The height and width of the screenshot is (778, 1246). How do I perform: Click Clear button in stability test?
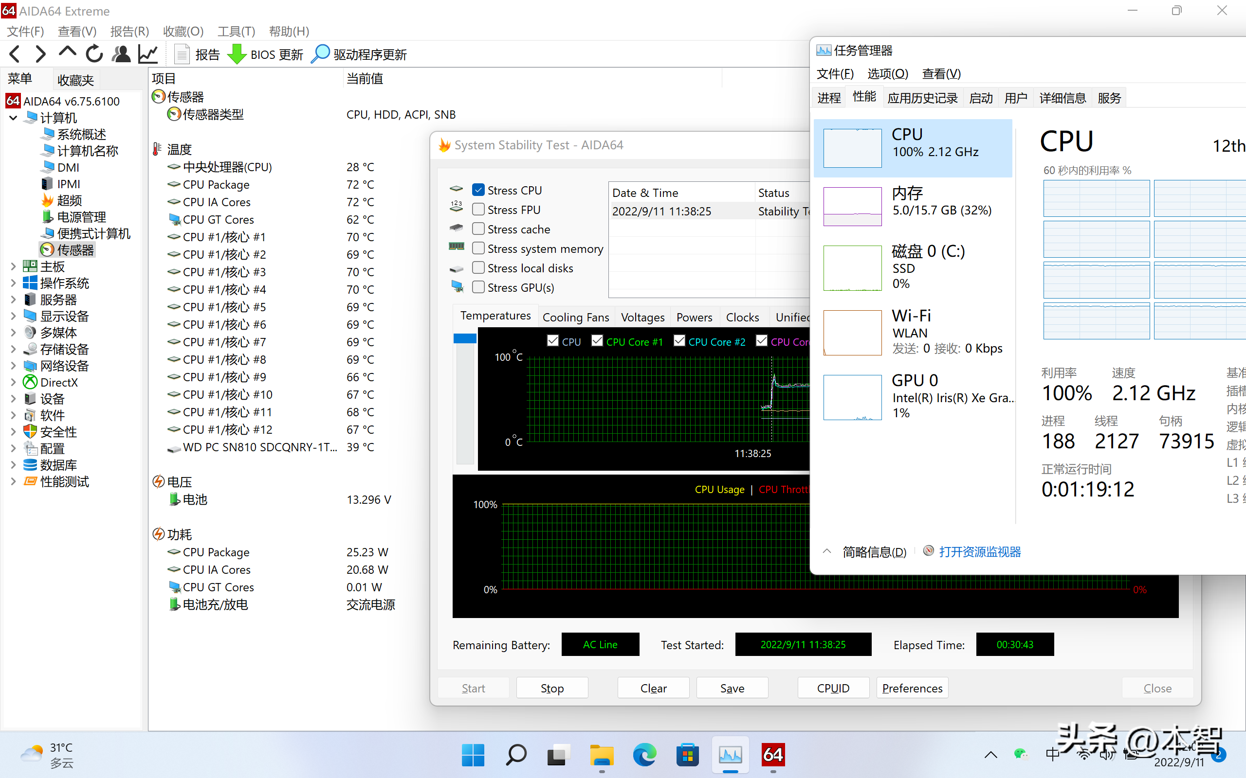(x=653, y=688)
